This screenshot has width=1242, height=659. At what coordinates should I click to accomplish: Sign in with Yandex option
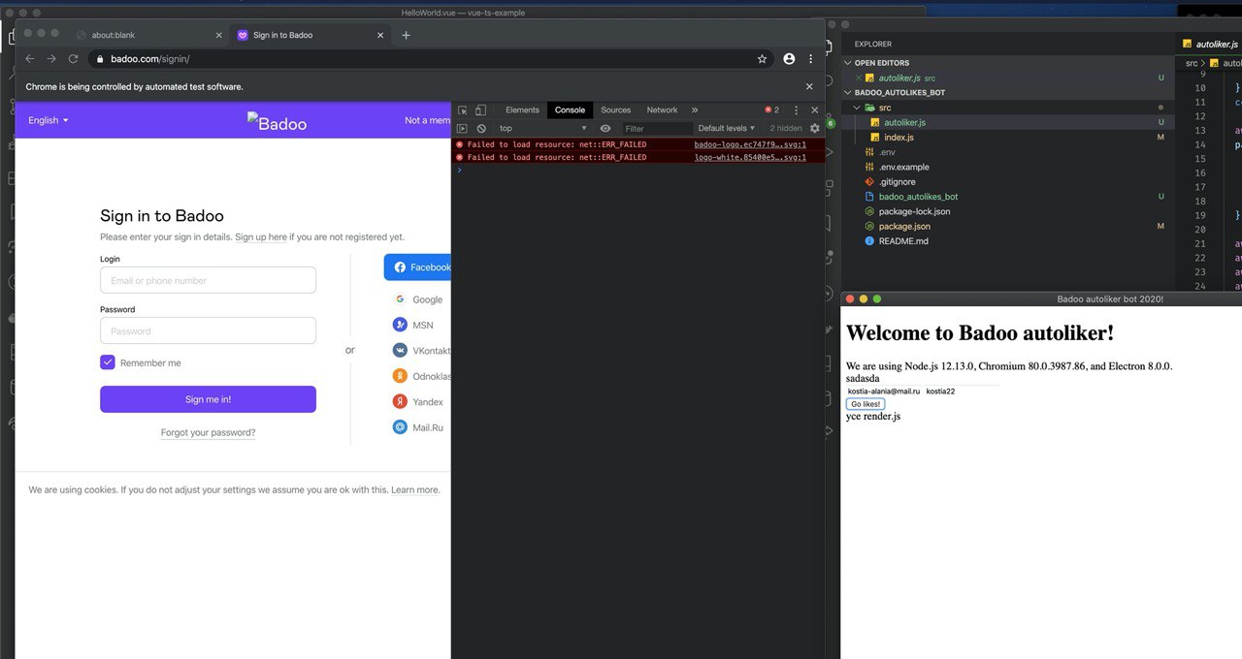click(418, 401)
